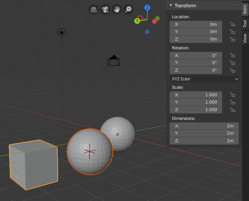This screenshot has width=249, height=201.
Task: Lock Location X
Action: [232, 24]
